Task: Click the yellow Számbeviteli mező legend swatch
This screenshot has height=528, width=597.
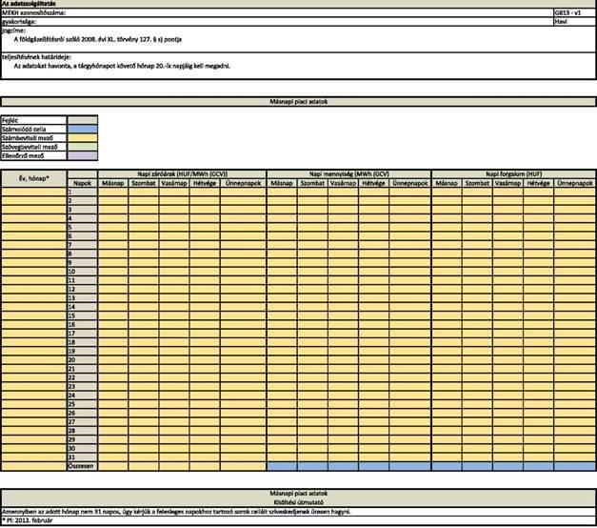Action: [x=82, y=138]
